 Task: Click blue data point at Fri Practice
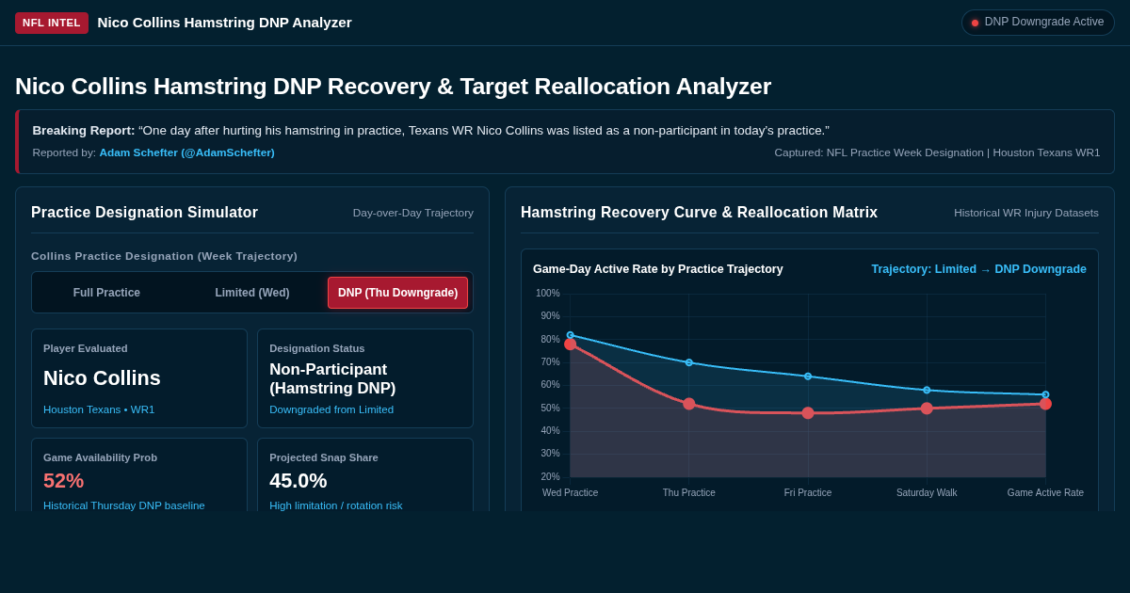pyautogui.click(x=808, y=377)
